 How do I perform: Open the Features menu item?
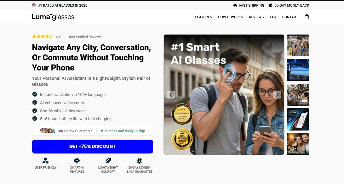click(204, 17)
